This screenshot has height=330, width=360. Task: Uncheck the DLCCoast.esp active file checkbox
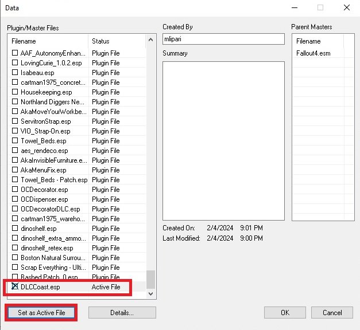tap(16, 287)
